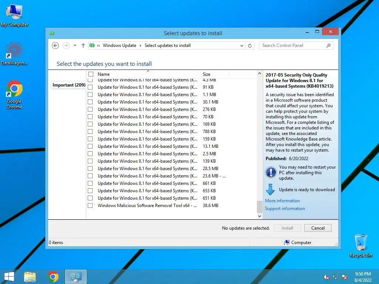The image size is (379, 284).
Task: Check the update sized 169 KB
Action: point(90,124)
